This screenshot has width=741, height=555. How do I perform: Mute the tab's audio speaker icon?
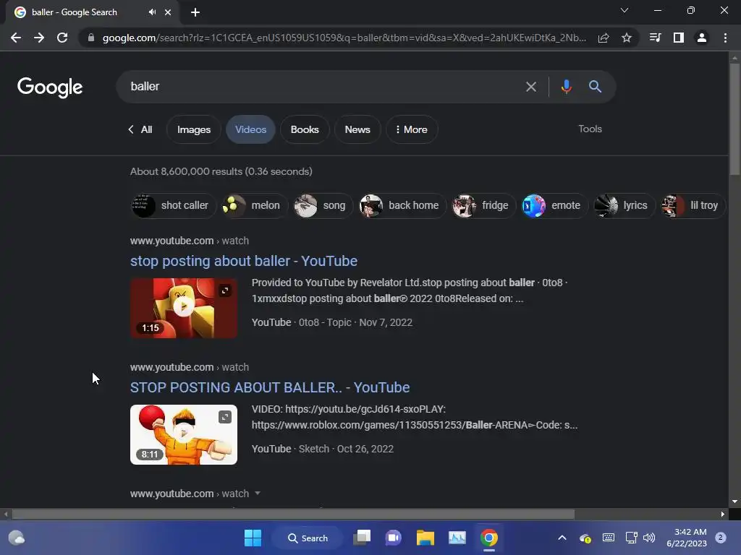(152, 12)
